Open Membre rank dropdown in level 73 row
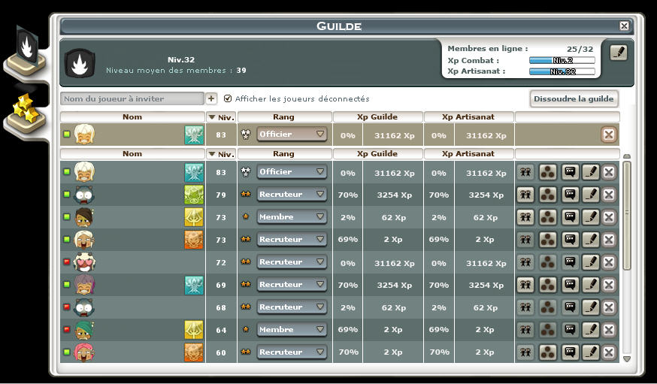The height and width of the screenshot is (384, 657). pos(292,217)
